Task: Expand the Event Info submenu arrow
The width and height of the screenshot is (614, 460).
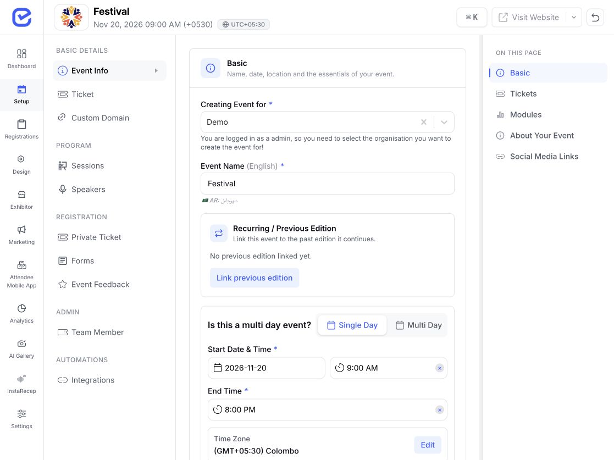Action: (156, 70)
